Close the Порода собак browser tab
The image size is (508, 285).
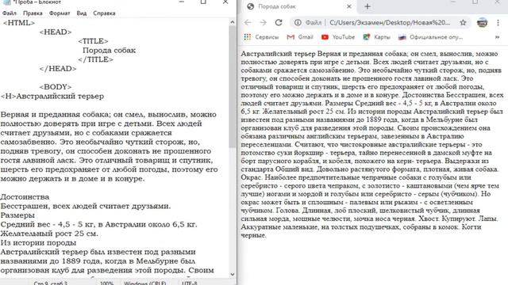349,6
